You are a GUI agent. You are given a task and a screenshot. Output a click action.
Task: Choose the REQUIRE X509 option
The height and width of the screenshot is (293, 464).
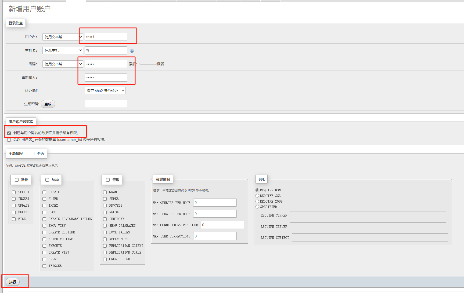pos(257,202)
